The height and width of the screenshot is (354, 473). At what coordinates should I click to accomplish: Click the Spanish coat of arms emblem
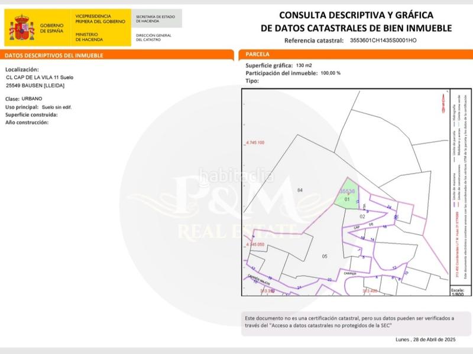(23, 28)
